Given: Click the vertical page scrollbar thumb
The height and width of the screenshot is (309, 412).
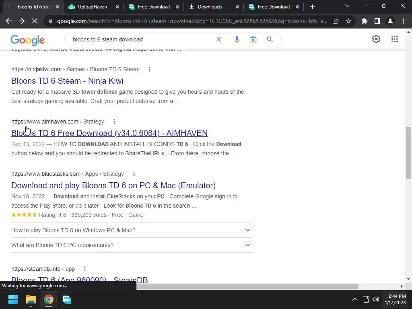Looking at the screenshot, I should (x=408, y=152).
